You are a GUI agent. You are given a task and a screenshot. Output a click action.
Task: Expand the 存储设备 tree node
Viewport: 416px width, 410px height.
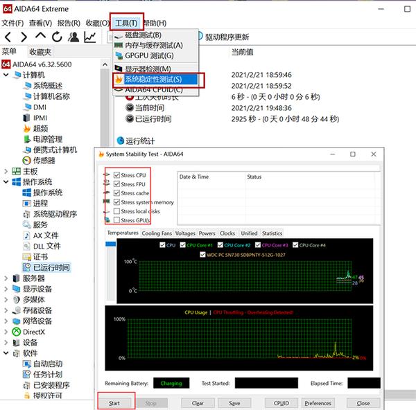click(x=6, y=310)
